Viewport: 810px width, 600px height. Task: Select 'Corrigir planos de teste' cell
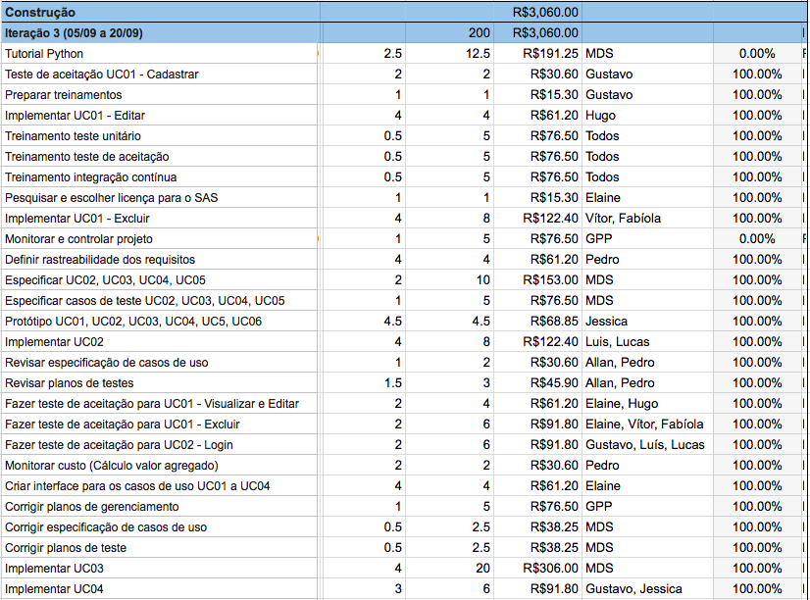159,548
